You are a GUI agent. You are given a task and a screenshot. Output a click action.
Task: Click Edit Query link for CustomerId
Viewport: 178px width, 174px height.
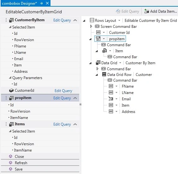(x=63, y=91)
